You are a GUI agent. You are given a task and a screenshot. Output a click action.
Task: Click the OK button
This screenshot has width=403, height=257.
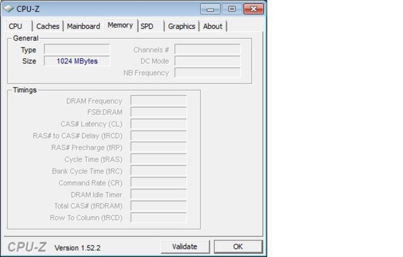[x=238, y=246]
